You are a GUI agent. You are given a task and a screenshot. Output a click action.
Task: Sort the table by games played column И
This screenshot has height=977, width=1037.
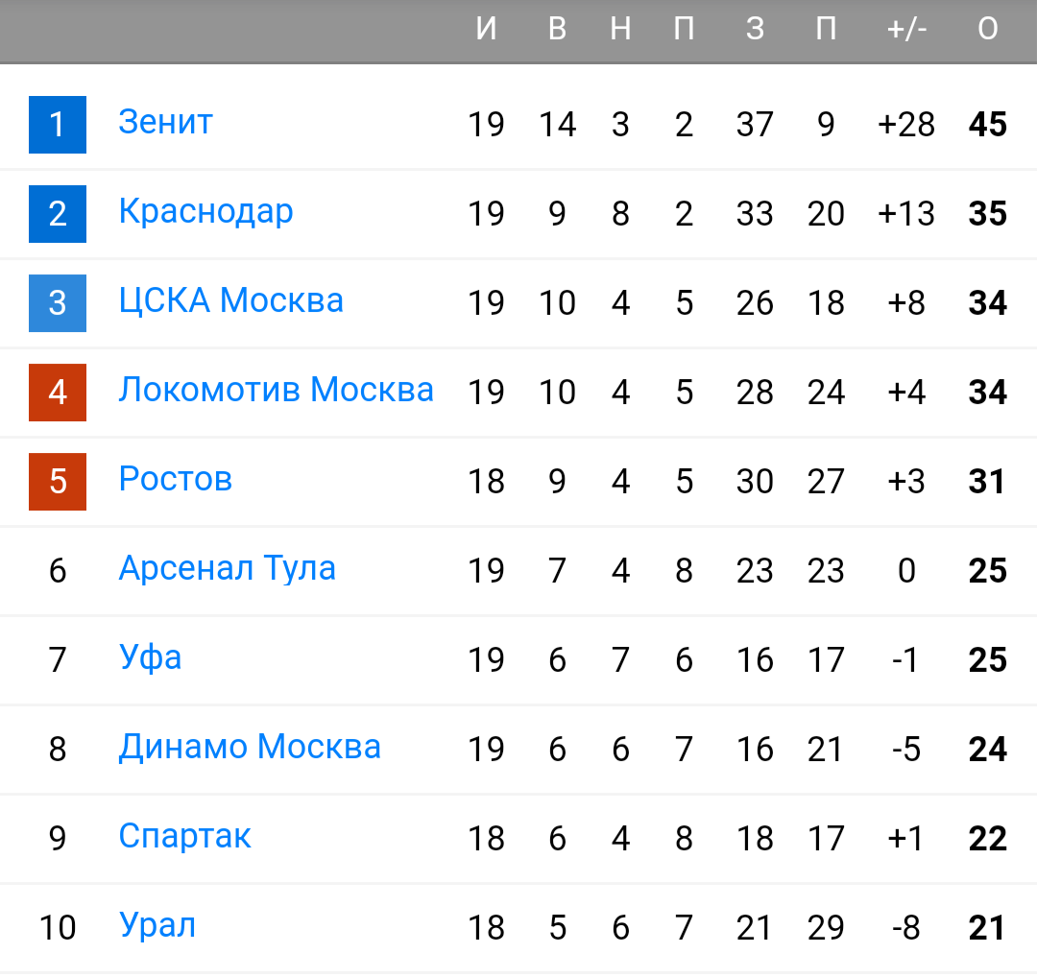(x=487, y=29)
